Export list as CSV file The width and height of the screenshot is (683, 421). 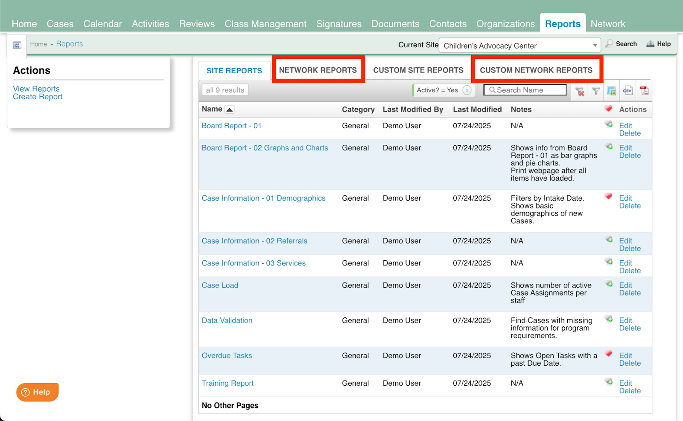tap(628, 90)
